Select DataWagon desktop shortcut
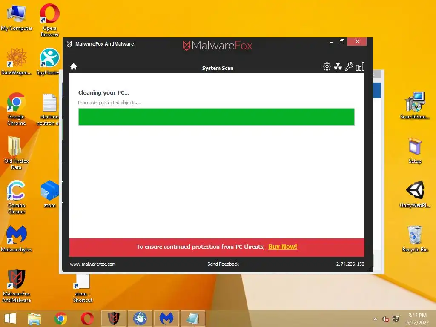Viewport: 436px width, 327px height. coord(17,62)
